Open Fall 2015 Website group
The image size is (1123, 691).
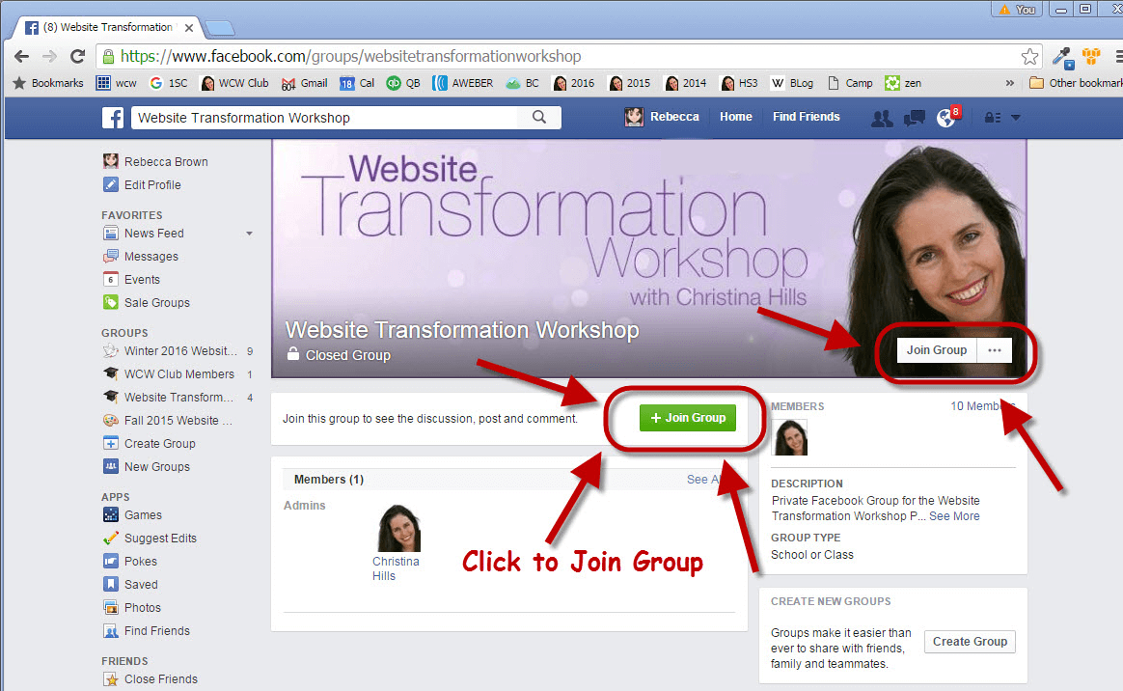pos(168,421)
